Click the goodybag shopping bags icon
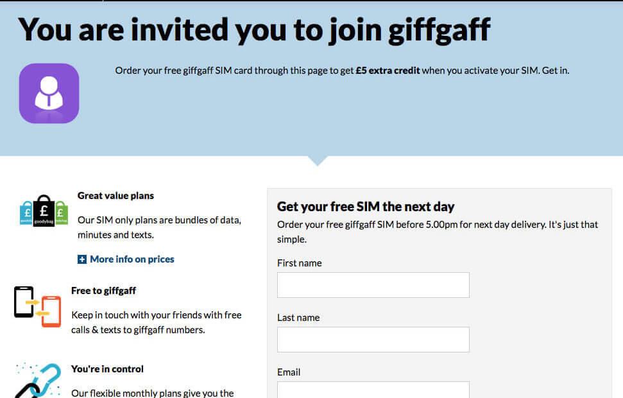 [44, 211]
